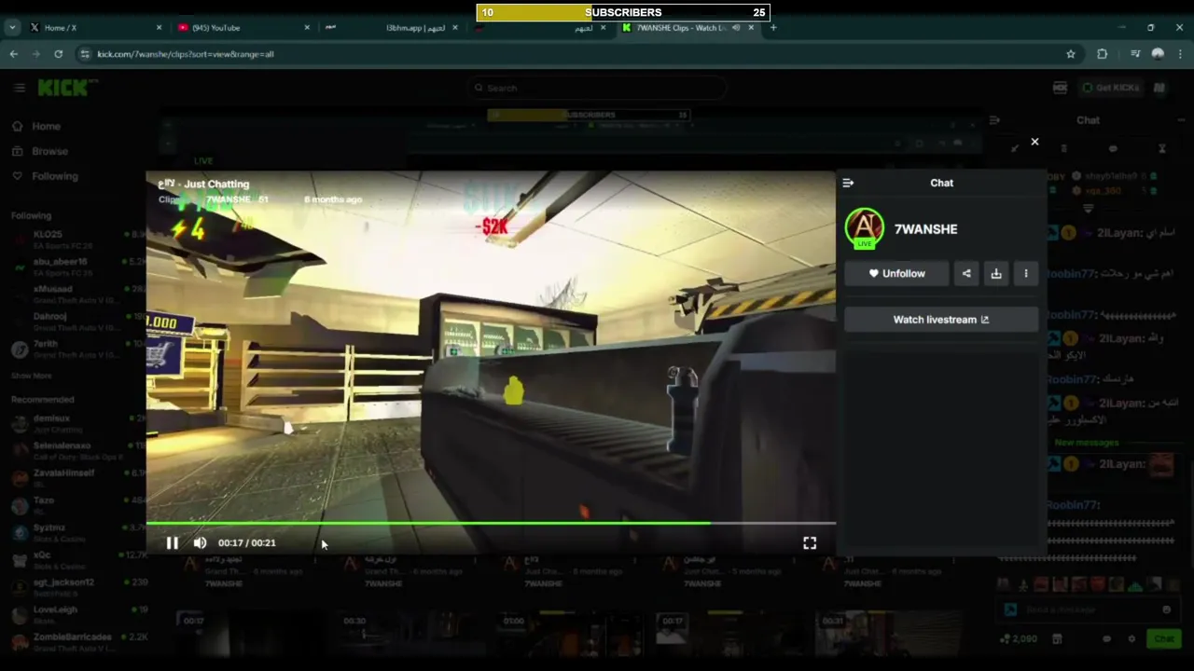Open recommended channel Tazo
Screen dimensions: 1194x671
(x=76, y=505)
